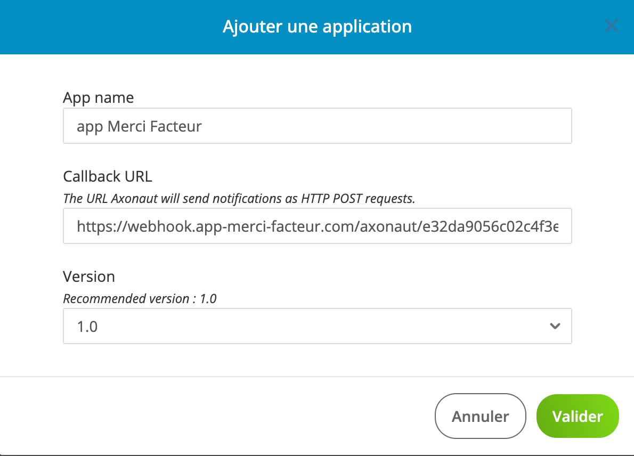Click the Ajouter une application title

318,26
